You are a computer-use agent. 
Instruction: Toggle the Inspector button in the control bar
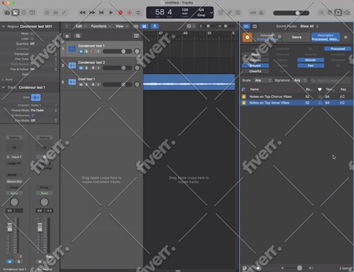click(x=15, y=12)
